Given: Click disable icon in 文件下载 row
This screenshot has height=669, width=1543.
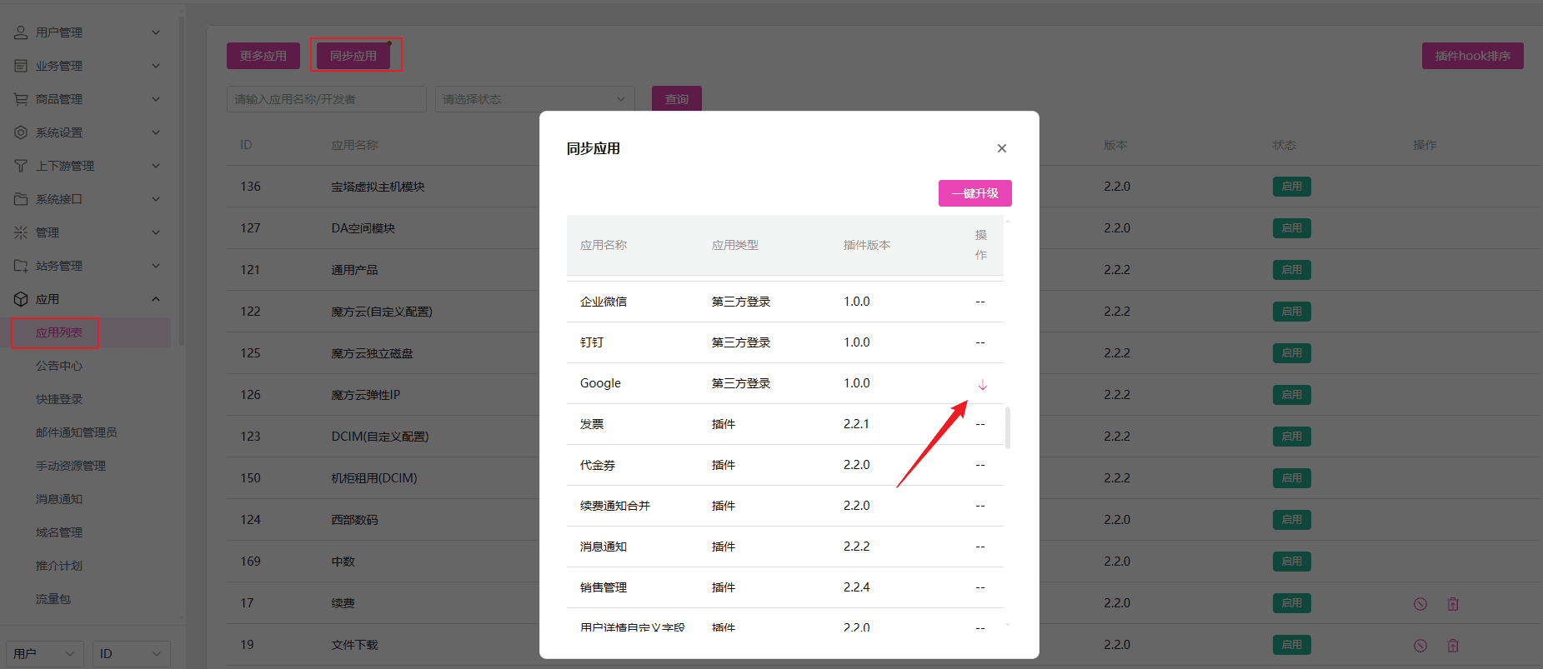Looking at the screenshot, I should click(1420, 646).
